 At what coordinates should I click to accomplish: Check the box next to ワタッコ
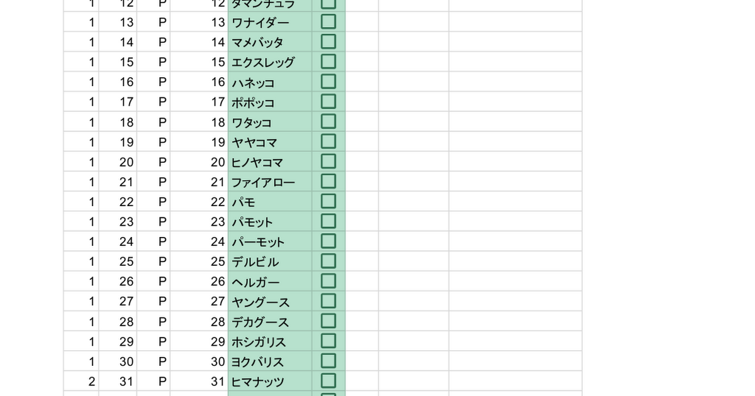(328, 122)
